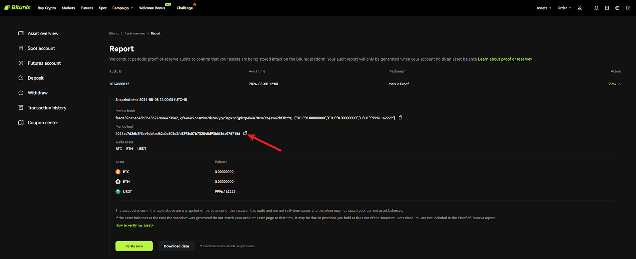Open the Order dropdown menu

[x=564, y=8]
